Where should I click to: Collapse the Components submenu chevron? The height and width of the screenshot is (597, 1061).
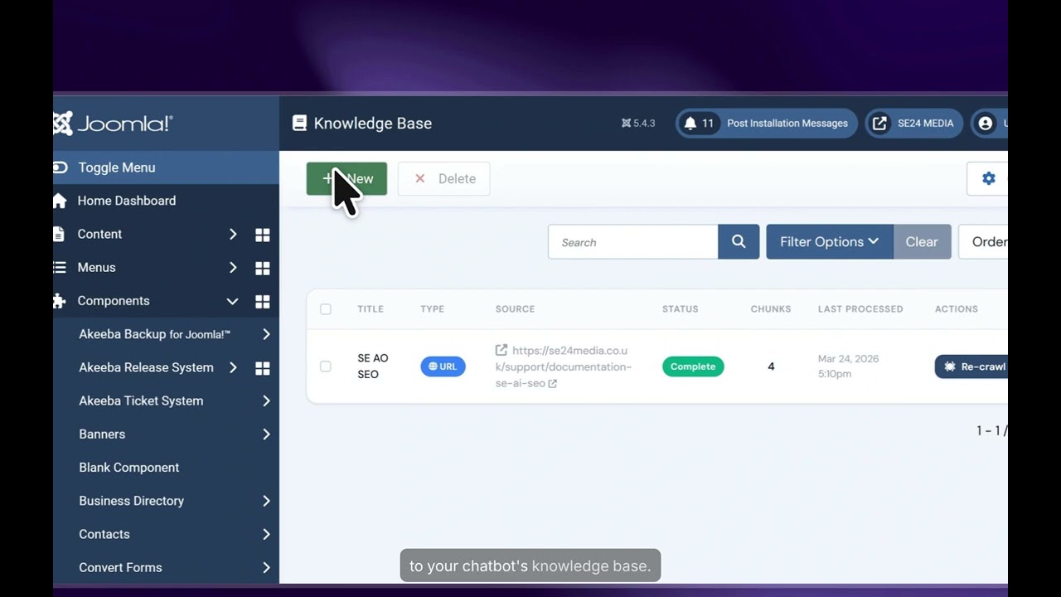click(x=233, y=301)
